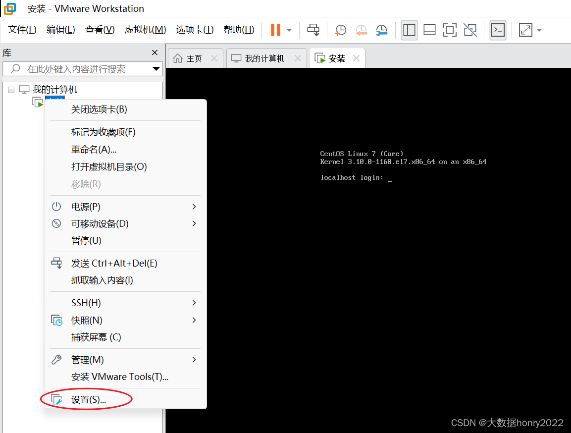Expand the 管理(M) submenu
The image size is (571, 433).
click(125, 360)
